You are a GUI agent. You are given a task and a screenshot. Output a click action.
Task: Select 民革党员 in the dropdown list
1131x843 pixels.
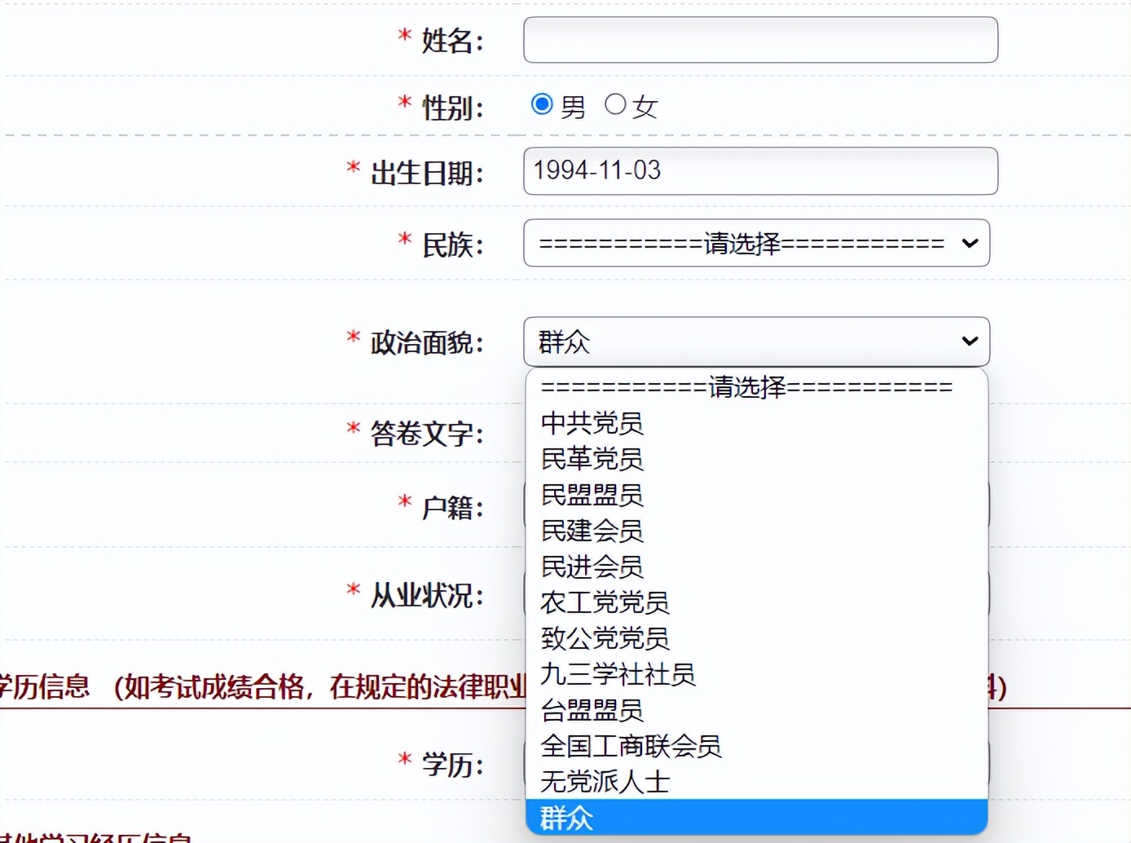pyautogui.click(x=592, y=459)
